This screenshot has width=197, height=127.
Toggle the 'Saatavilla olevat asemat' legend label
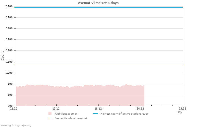71,118
